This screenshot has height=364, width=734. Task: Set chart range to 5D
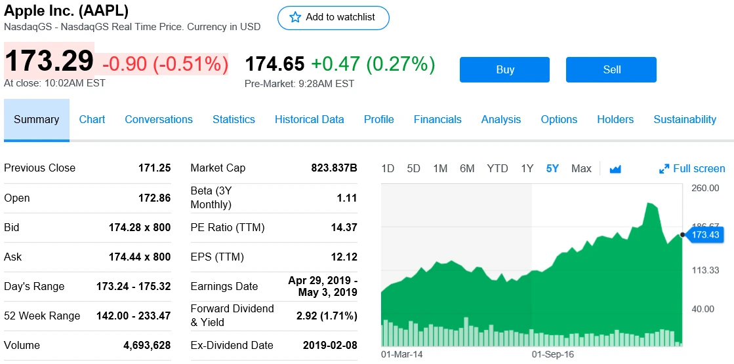[x=413, y=169]
